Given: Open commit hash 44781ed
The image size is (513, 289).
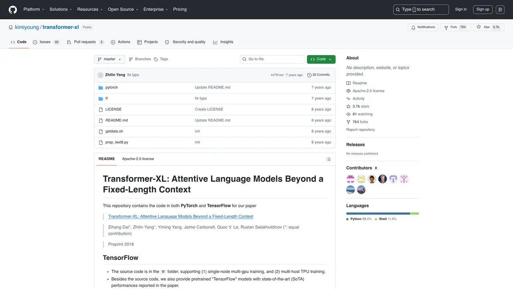Looking at the screenshot, I should click(277, 75).
